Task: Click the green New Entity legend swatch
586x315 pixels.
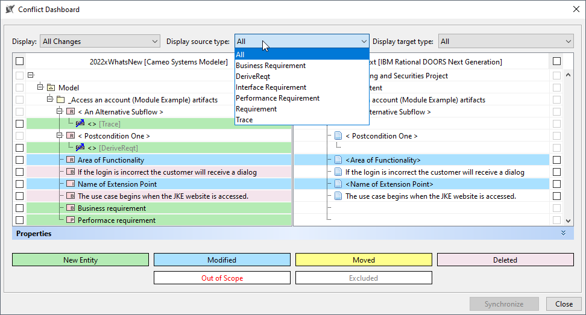Action: point(80,260)
